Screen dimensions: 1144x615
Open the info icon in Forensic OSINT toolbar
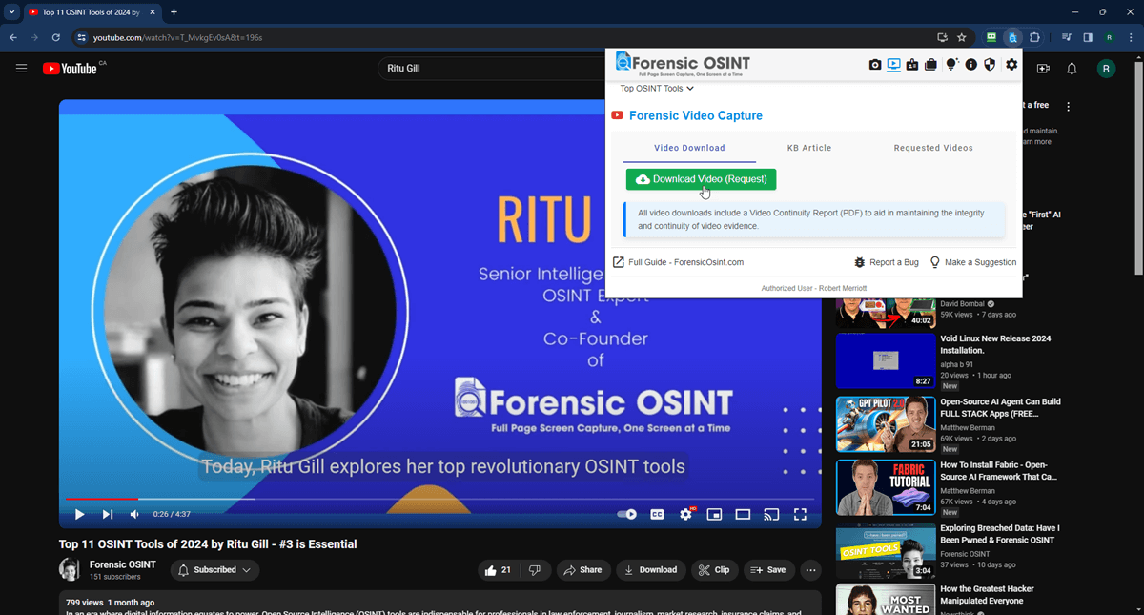click(x=971, y=65)
